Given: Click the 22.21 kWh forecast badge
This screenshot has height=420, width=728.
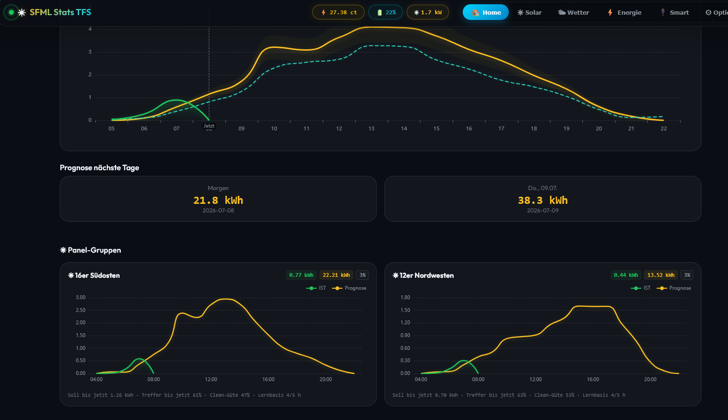Looking at the screenshot, I should tap(336, 275).
